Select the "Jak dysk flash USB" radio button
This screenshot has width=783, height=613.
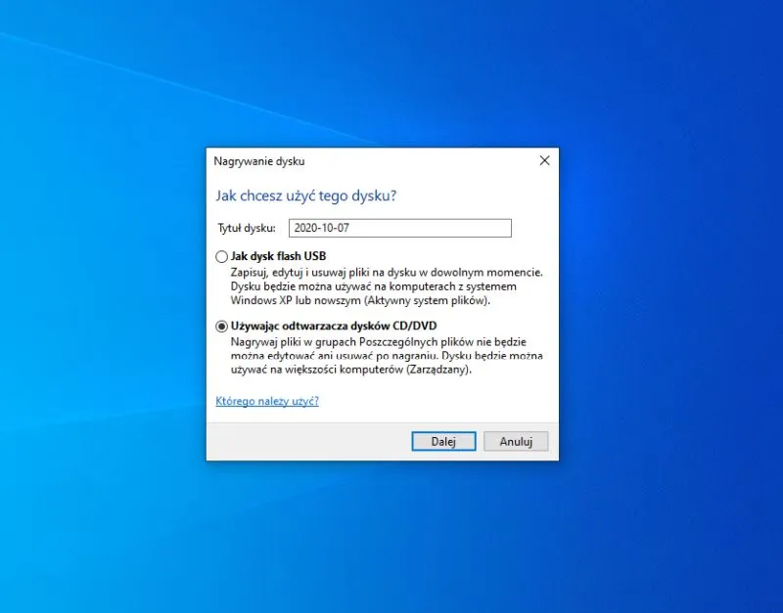(221, 257)
